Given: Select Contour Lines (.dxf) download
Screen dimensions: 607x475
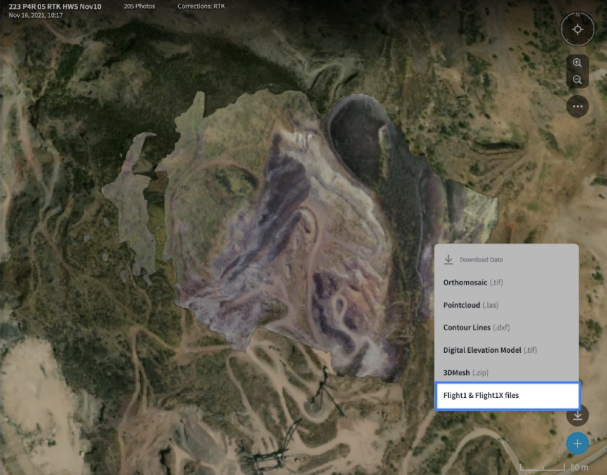Looking at the screenshot, I should [506, 327].
